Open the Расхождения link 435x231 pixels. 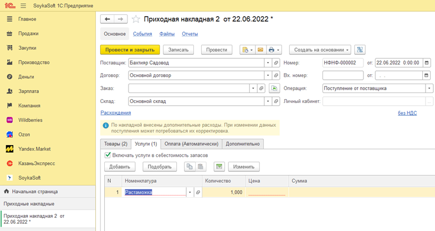tap(115, 113)
